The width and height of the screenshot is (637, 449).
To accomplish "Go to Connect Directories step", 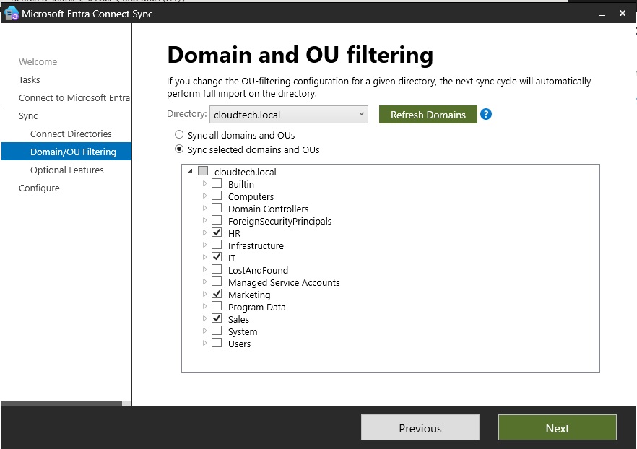I will [71, 134].
